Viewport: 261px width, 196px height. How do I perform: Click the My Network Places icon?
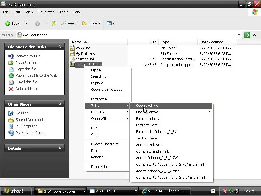pyautogui.click(x=11, y=133)
